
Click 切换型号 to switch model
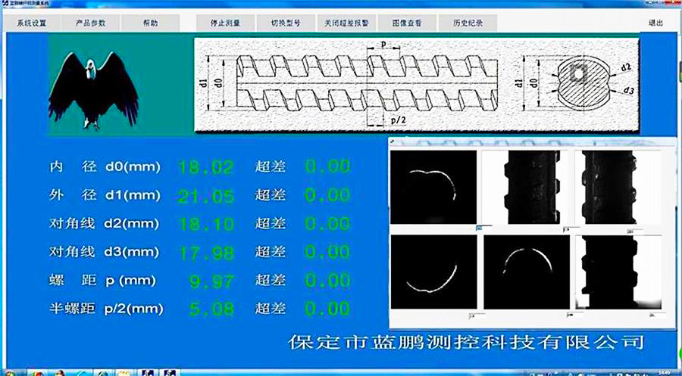(286, 23)
